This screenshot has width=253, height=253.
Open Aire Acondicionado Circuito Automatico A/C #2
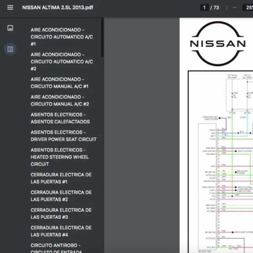click(x=62, y=62)
